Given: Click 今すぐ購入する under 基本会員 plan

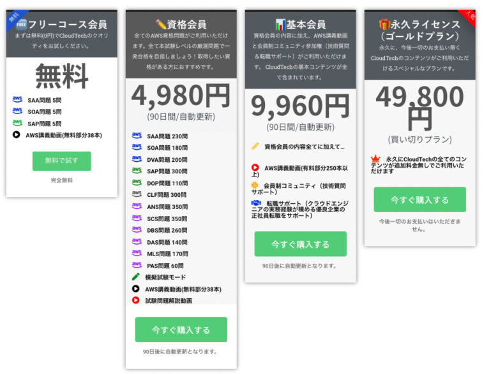Looking at the screenshot, I should click(x=301, y=244).
